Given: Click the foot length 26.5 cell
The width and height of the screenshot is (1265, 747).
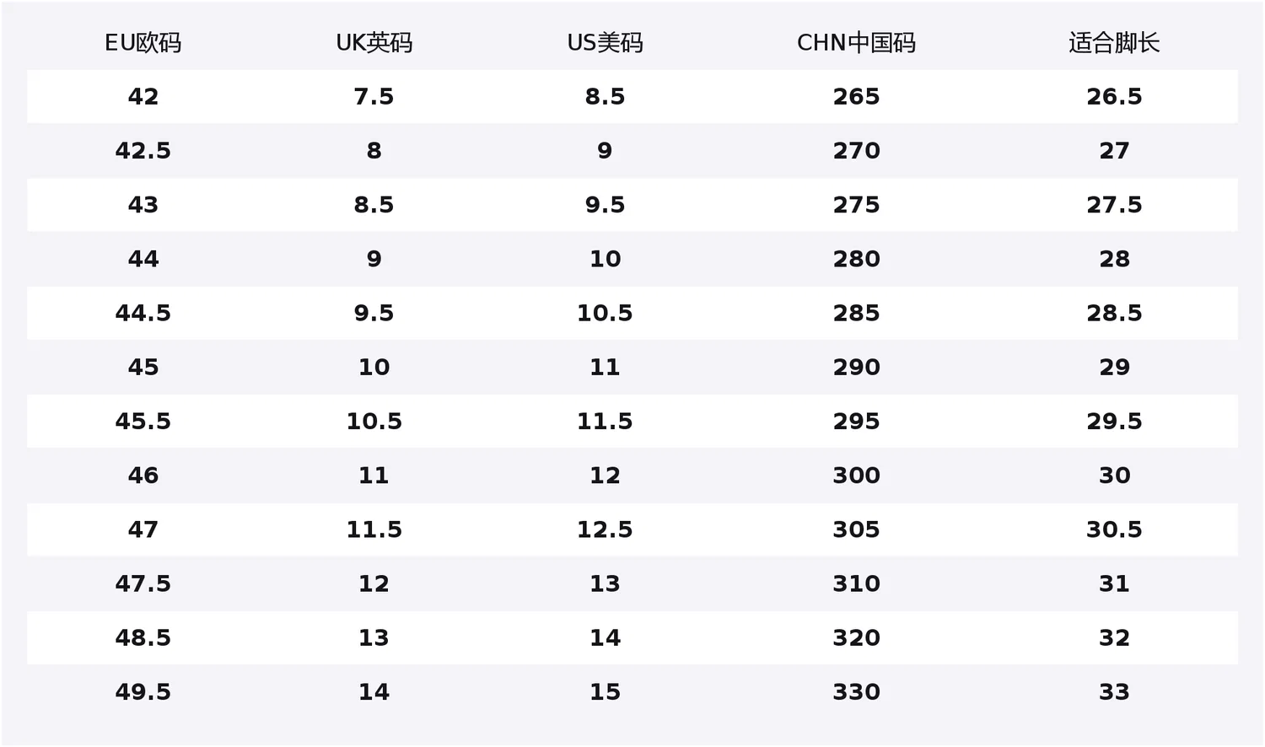Looking at the screenshot, I should (x=1114, y=97).
